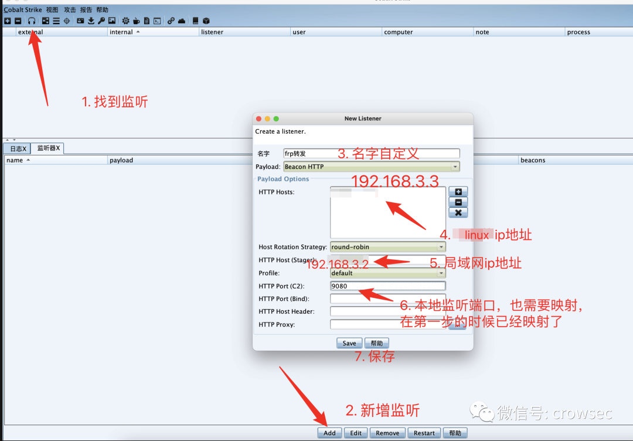Sort by the listener column header
The height and width of the screenshot is (441, 633).
(x=244, y=32)
